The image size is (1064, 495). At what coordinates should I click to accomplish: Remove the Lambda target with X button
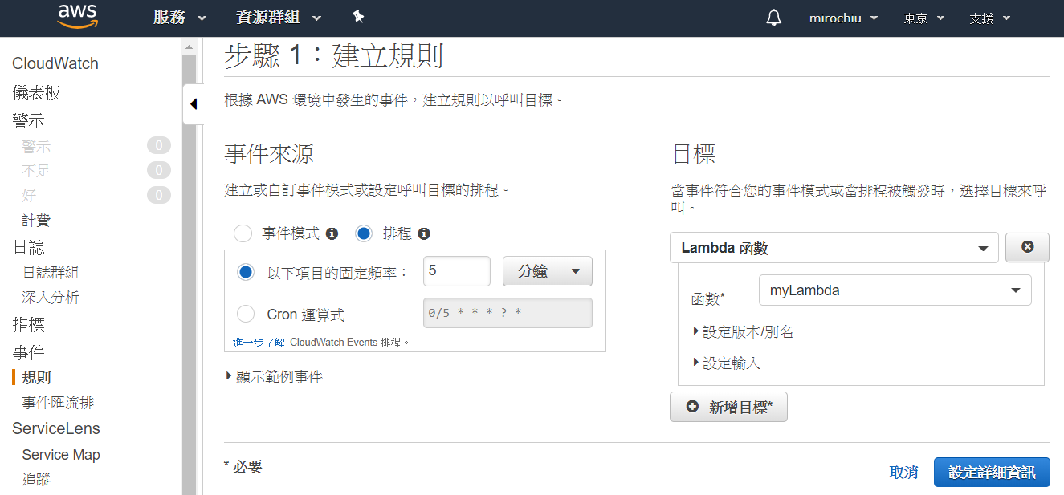(x=1027, y=248)
